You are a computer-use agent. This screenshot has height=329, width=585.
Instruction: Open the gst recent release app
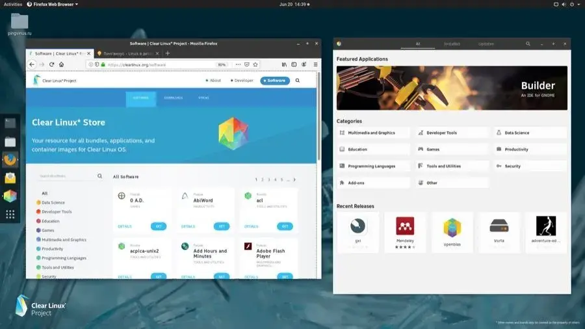pyautogui.click(x=357, y=232)
